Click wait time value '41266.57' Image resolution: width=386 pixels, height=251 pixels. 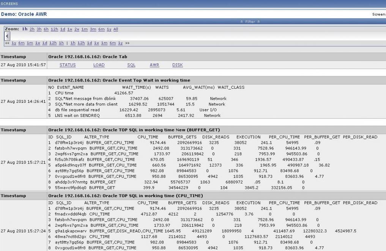124,93
